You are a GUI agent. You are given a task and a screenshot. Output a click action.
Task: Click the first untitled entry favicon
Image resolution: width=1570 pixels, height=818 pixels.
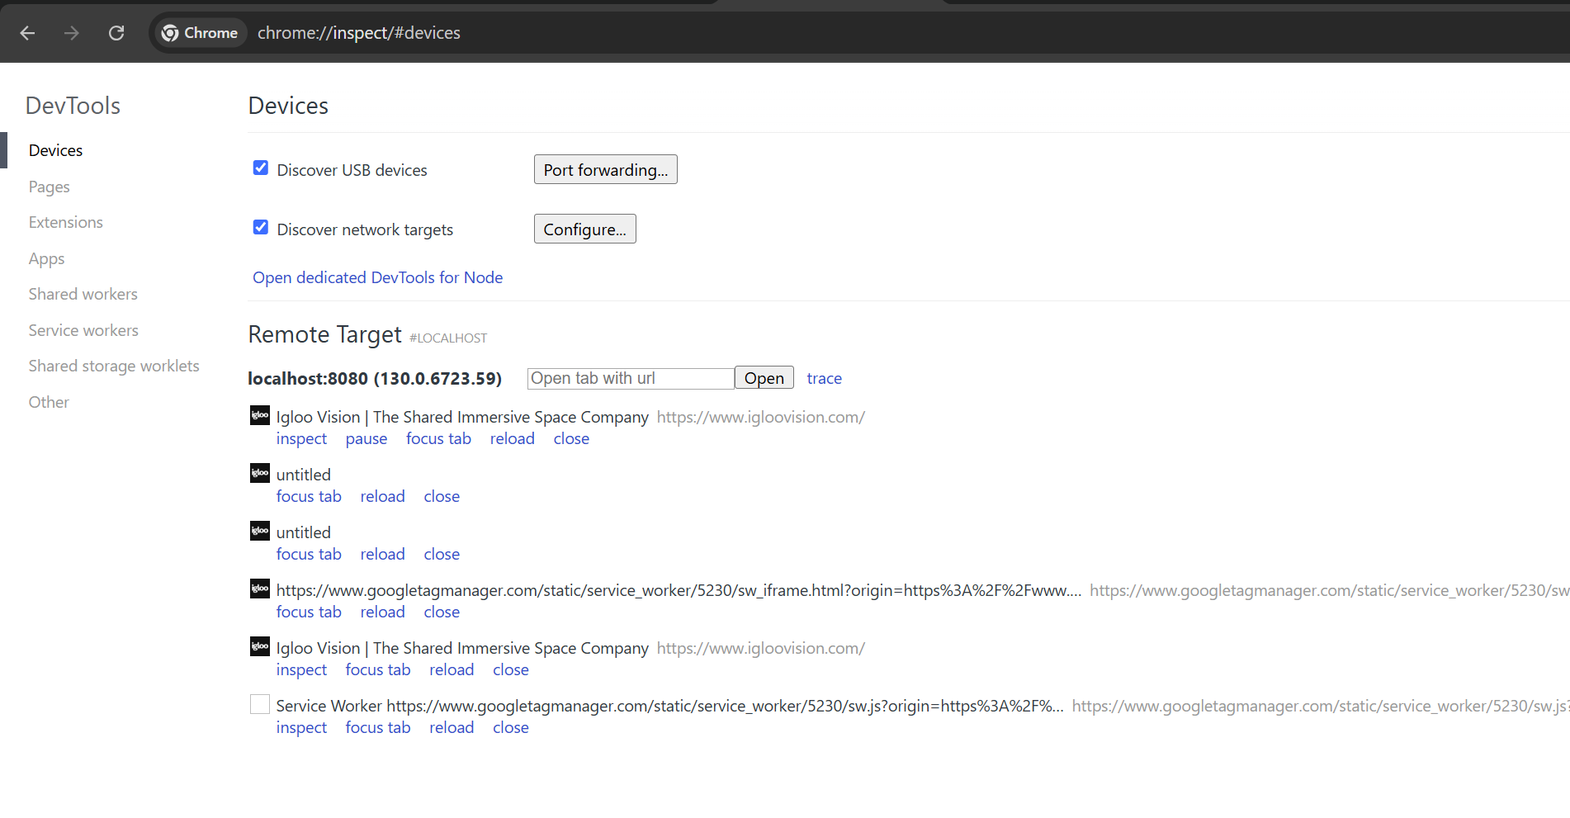[260, 474]
